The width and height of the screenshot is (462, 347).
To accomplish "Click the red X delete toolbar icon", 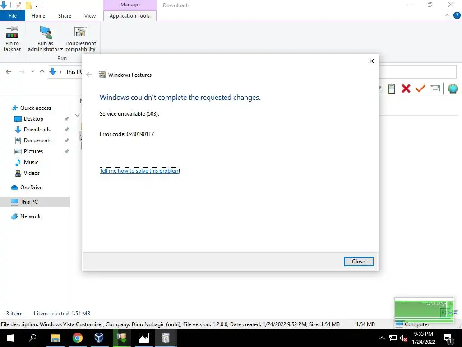I will point(406,89).
